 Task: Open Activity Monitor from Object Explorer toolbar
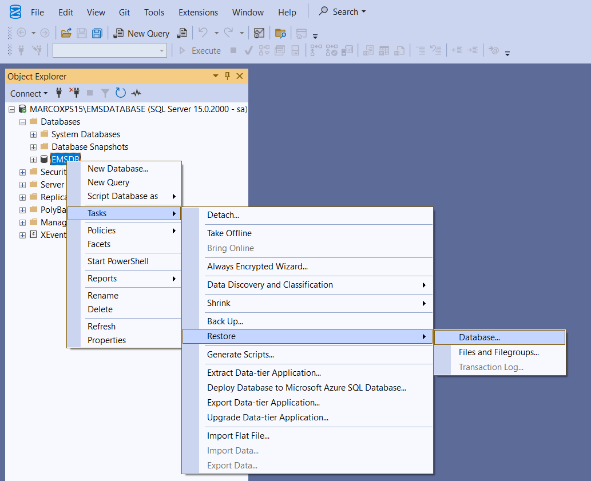tap(136, 93)
